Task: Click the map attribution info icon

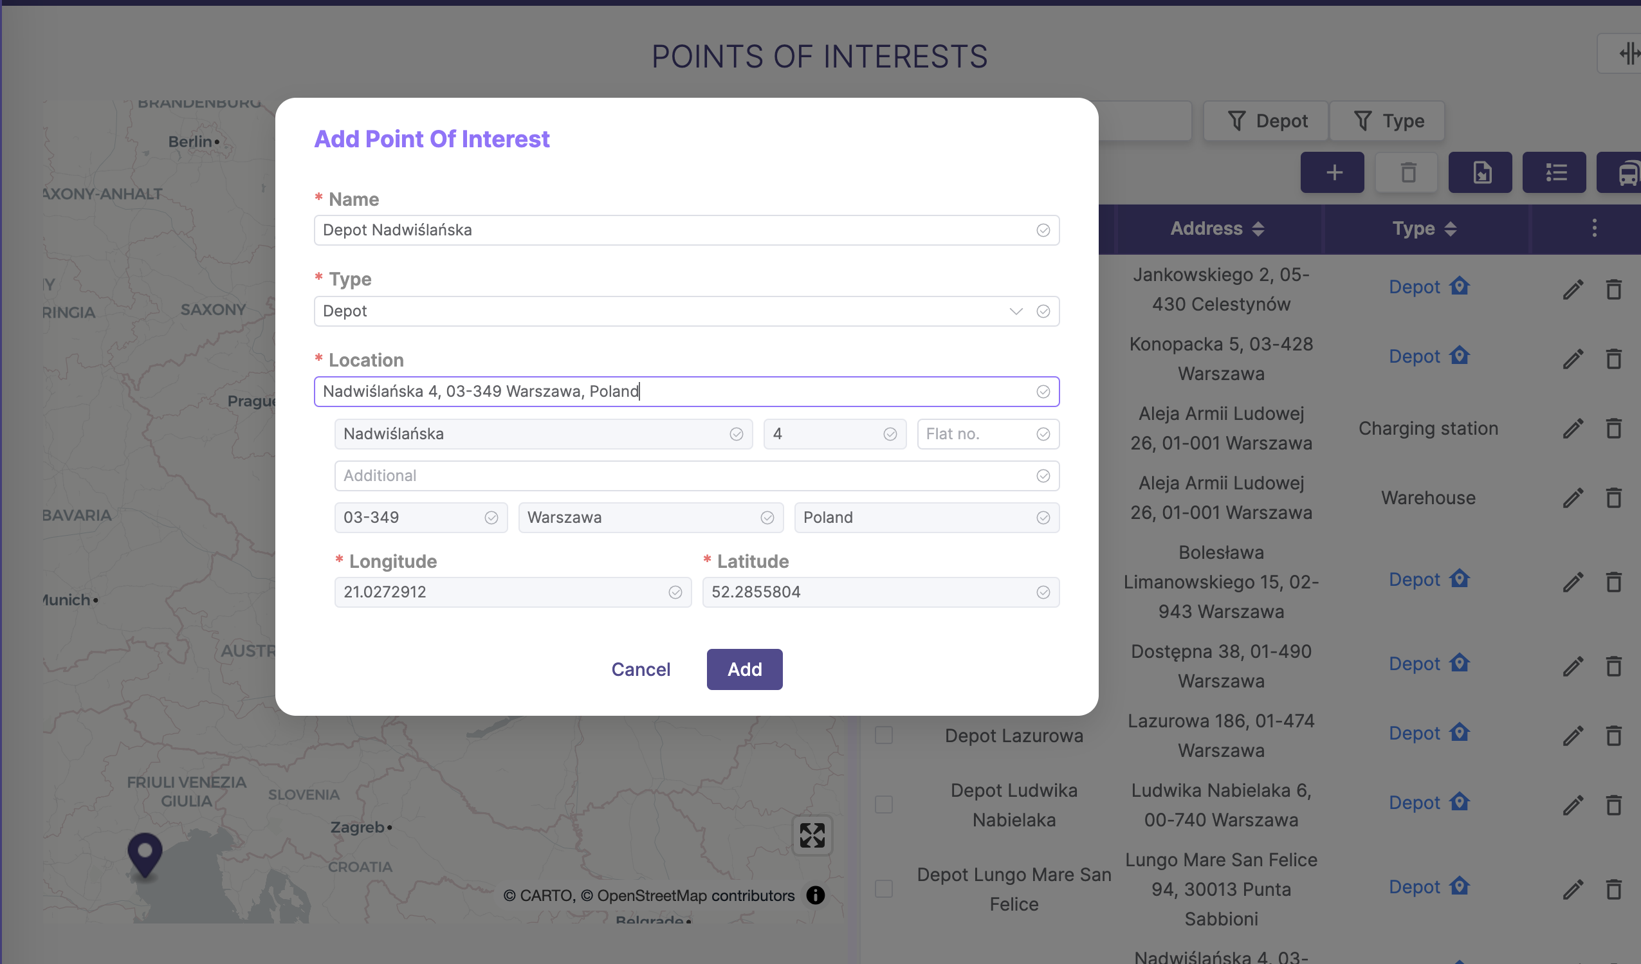Action: pyautogui.click(x=815, y=896)
